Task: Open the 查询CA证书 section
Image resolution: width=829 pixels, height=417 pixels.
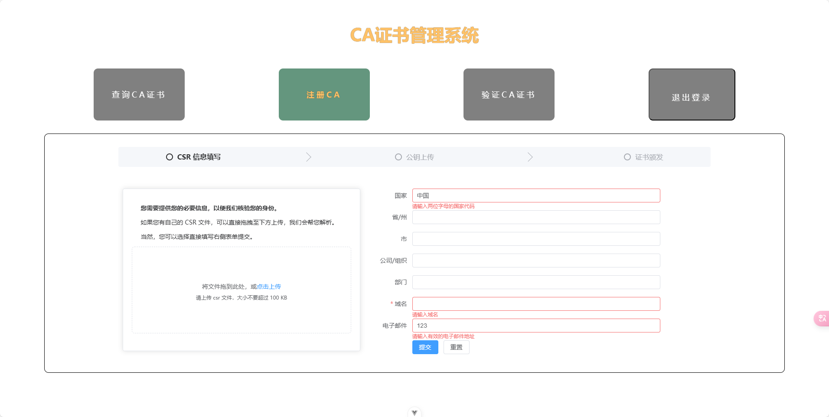Action: coord(139,94)
